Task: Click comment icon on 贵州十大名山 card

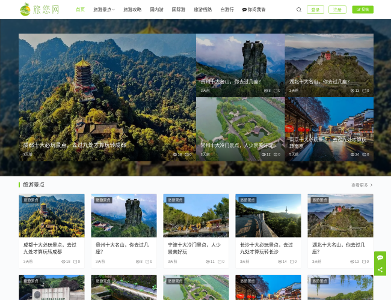Action: 147,262
